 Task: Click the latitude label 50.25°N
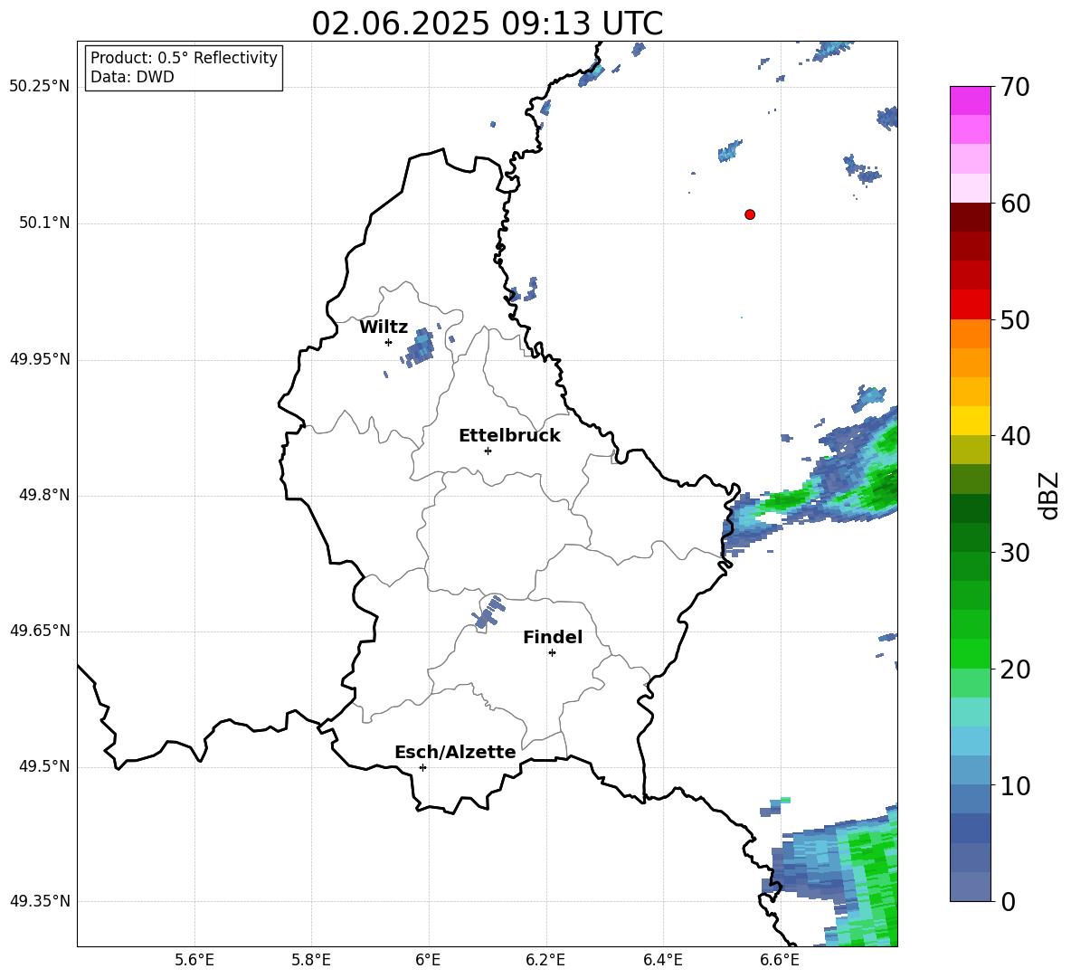coord(40,87)
